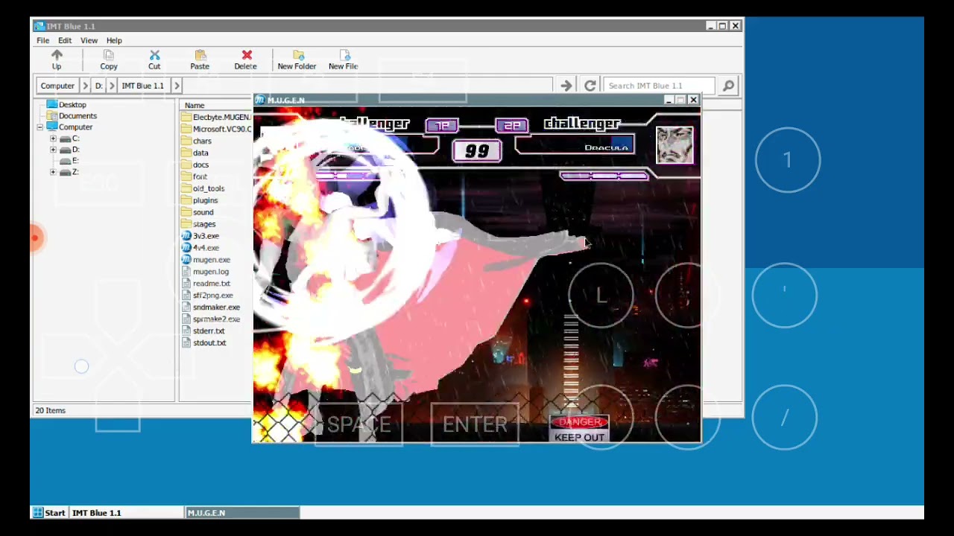Create a folder with New Folder icon
954x536 pixels.
point(298,56)
